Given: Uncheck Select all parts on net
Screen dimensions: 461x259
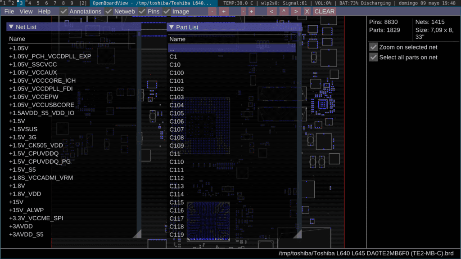Looking at the screenshot, I should (373, 57).
